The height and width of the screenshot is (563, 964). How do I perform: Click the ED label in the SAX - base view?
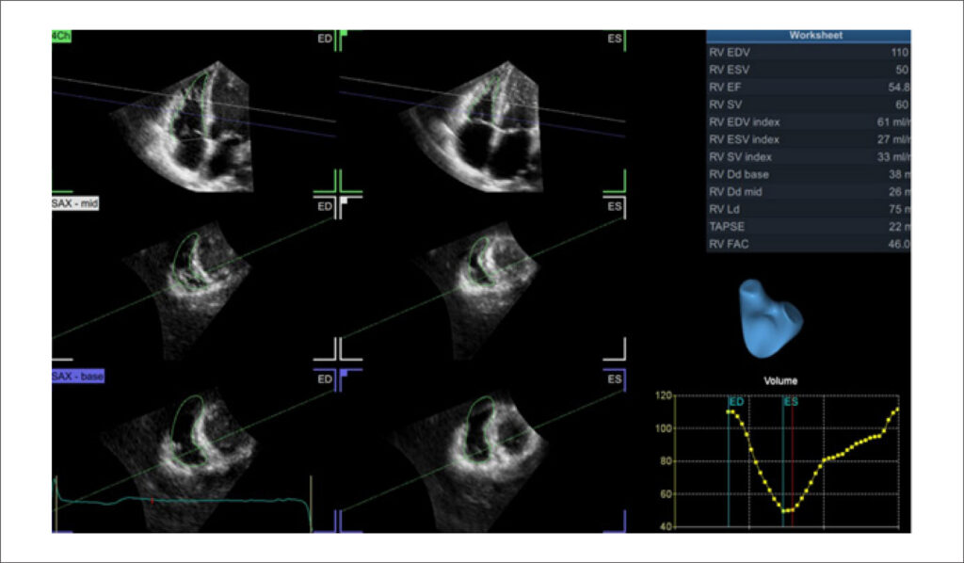pyautogui.click(x=325, y=379)
